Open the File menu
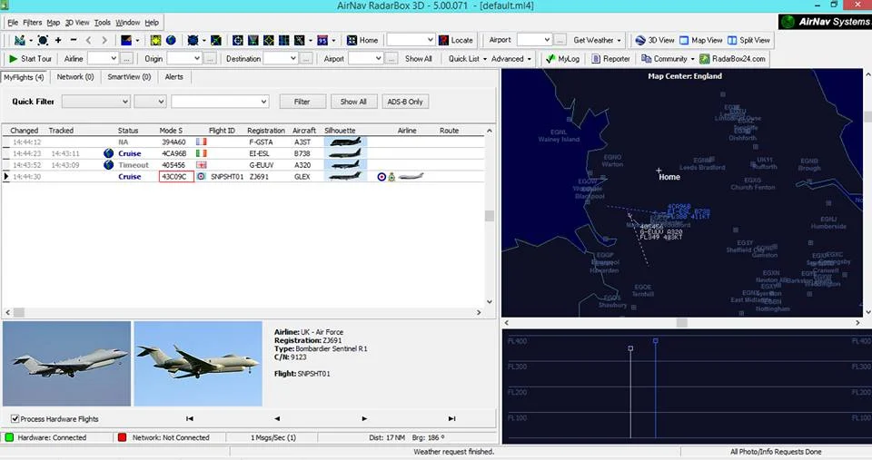 pyautogui.click(x=13, y=22)
